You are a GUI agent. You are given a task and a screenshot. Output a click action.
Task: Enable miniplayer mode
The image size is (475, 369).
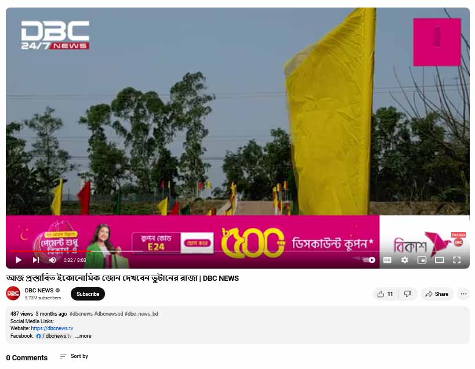point(422,260)
